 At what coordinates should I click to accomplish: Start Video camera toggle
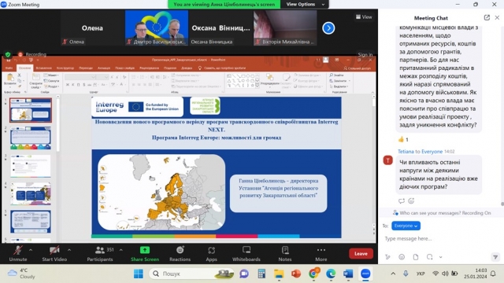(x=54, y=253)
